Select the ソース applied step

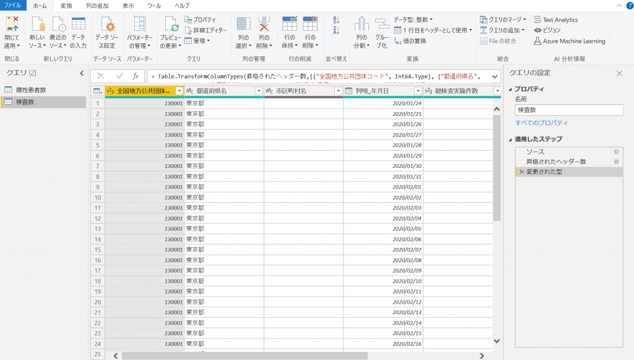[569, 152]
